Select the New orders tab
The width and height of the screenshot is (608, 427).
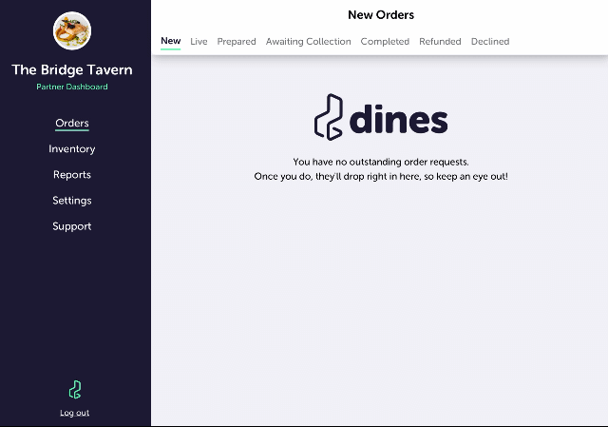pyautogui.click(x=171, y=41)
